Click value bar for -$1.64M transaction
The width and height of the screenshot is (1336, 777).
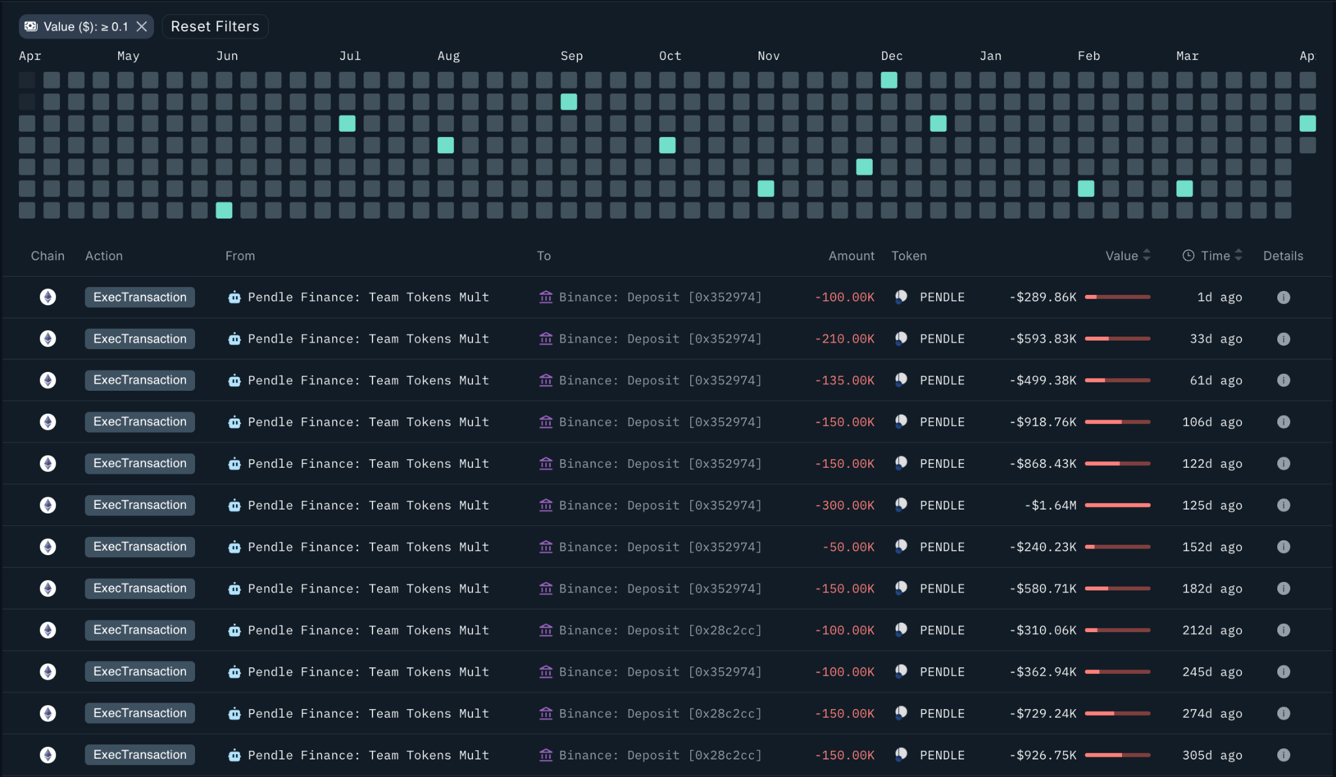[1117, 505]
